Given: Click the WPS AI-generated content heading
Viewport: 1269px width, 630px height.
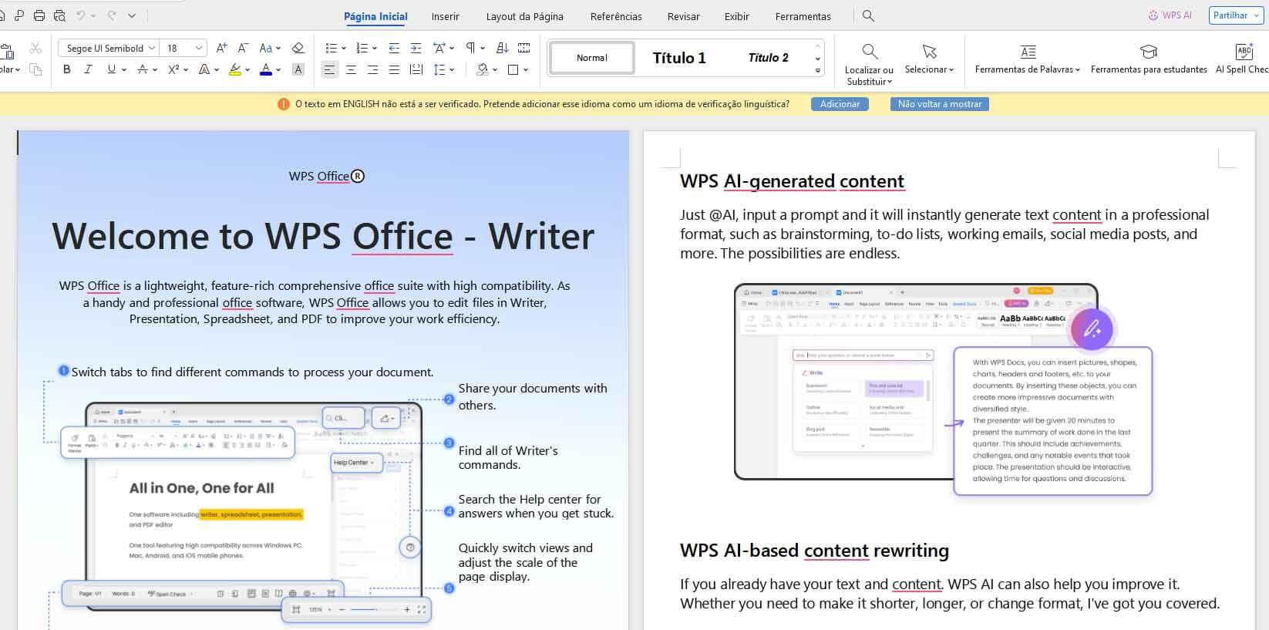Looking at the screenshot, I should click(792, 181).
